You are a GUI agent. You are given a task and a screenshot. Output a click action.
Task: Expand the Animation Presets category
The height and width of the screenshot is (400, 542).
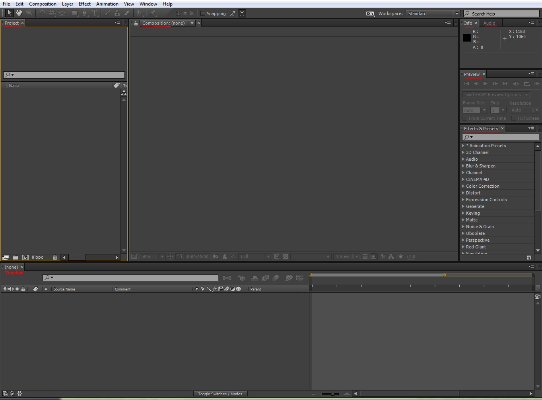pyautogui.click(x=463, y=146)
